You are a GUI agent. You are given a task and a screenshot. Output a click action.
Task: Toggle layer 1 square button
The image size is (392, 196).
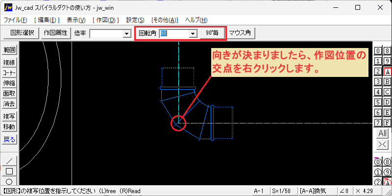[x=378, y=61]
